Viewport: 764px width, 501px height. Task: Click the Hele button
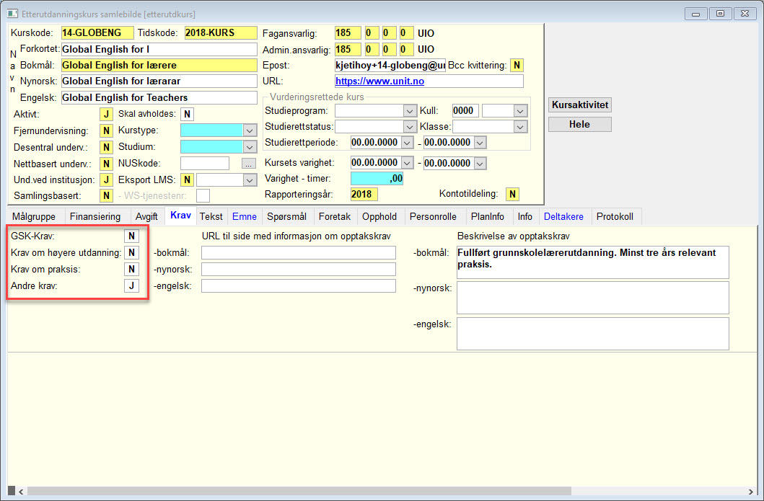pos(580,124)
